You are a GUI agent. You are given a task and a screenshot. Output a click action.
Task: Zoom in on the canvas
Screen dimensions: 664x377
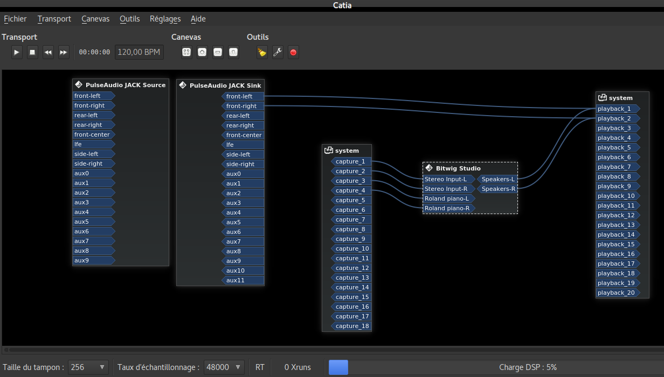pos(202,52)
